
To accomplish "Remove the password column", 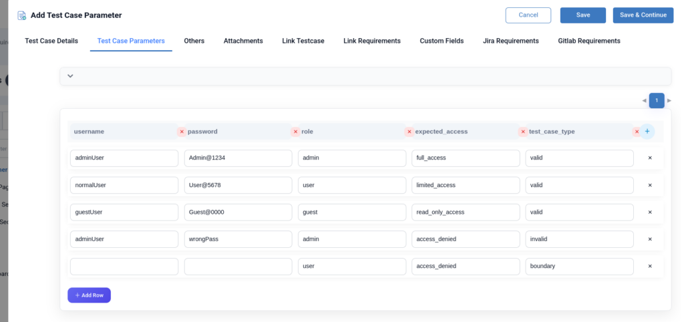I will tap(295, 132).
